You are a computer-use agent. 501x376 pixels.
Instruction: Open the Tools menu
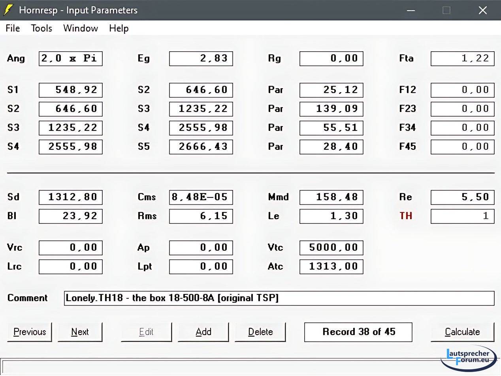pos(41,28)
